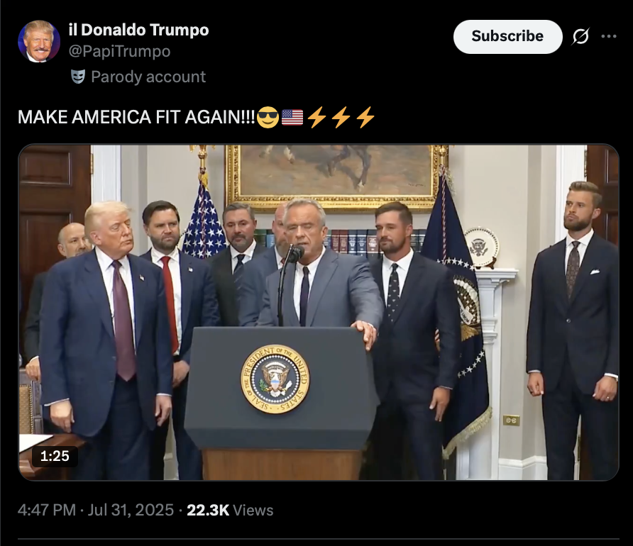Open the @PapiTrumpo handle link
This screenshot has width=633, height=546.
(x=119, y=51)
